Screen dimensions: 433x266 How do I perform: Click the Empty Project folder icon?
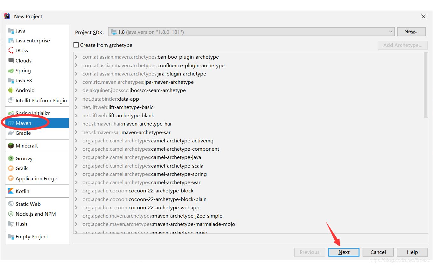(x=11, y=237)
